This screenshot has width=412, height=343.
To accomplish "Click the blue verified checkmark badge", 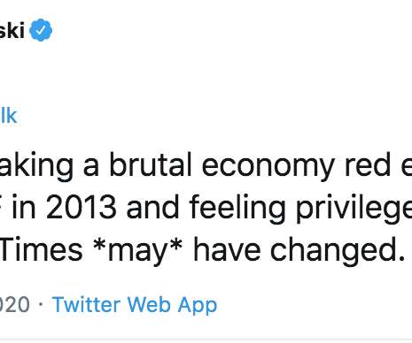I will click(41, 30).
